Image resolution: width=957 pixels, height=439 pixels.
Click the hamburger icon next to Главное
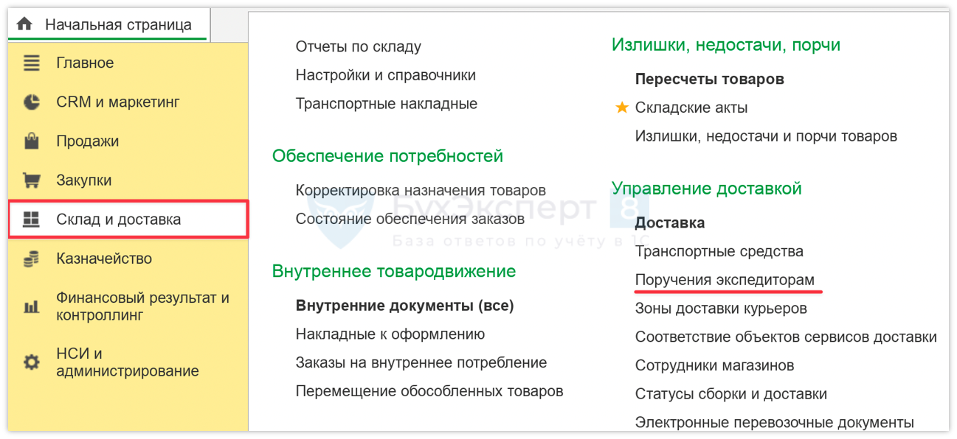click(31, 63)
